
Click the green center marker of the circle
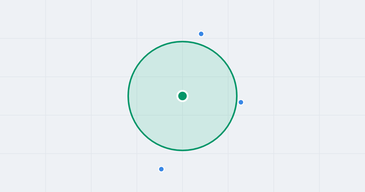[182, 96]
